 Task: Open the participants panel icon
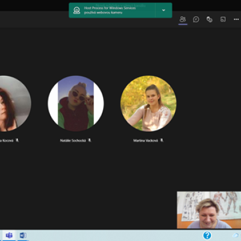183,19
